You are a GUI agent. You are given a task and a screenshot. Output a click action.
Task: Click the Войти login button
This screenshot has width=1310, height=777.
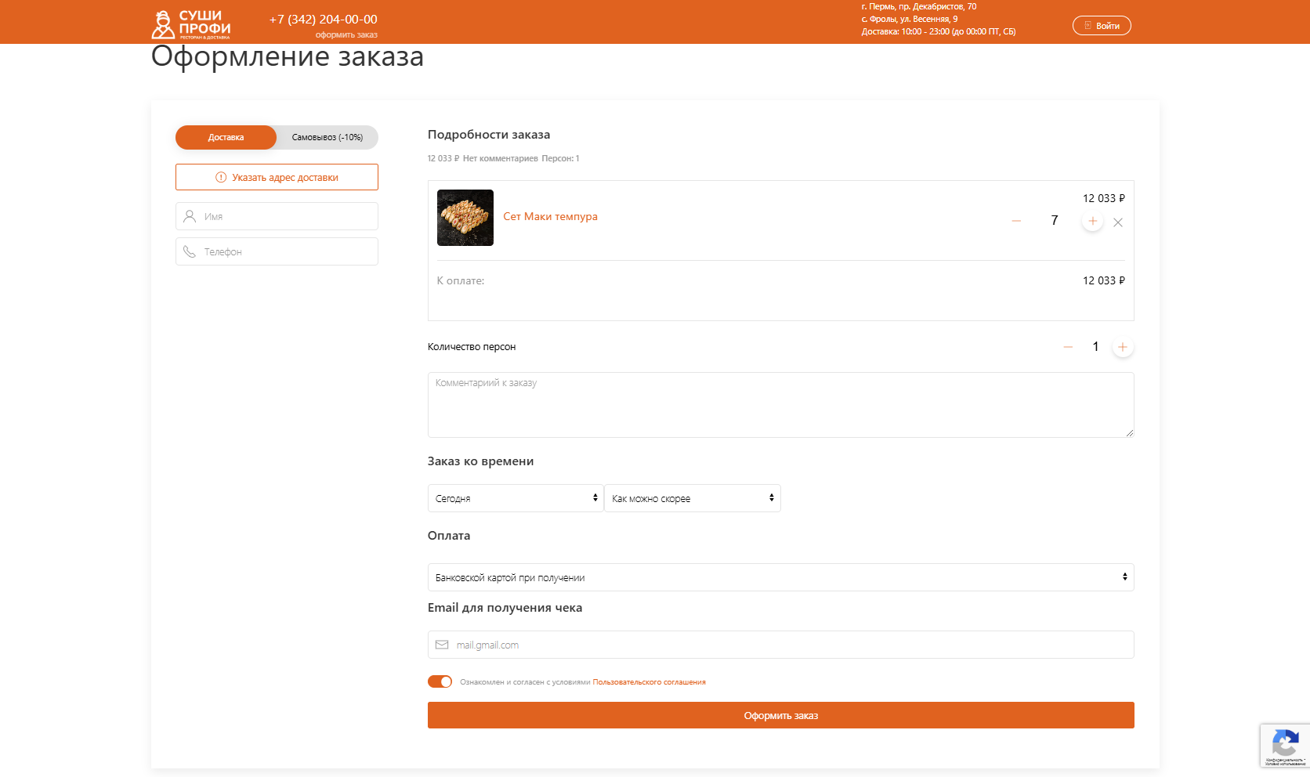click(1102, 26)
